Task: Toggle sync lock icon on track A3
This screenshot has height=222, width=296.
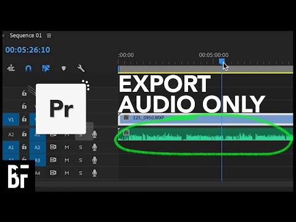Action: [53, 160]
